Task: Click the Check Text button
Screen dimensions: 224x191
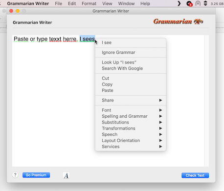Action: click(195, 175)
